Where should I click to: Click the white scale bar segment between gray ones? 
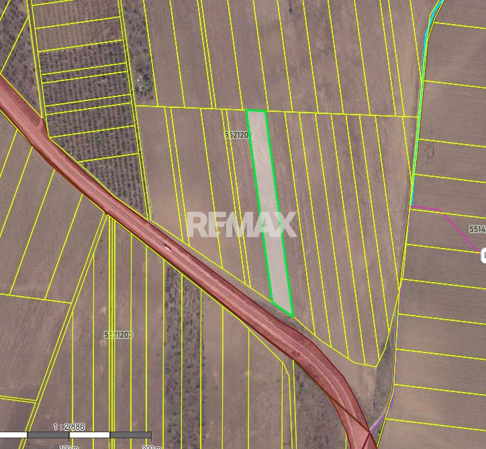(x=89, y=435)
